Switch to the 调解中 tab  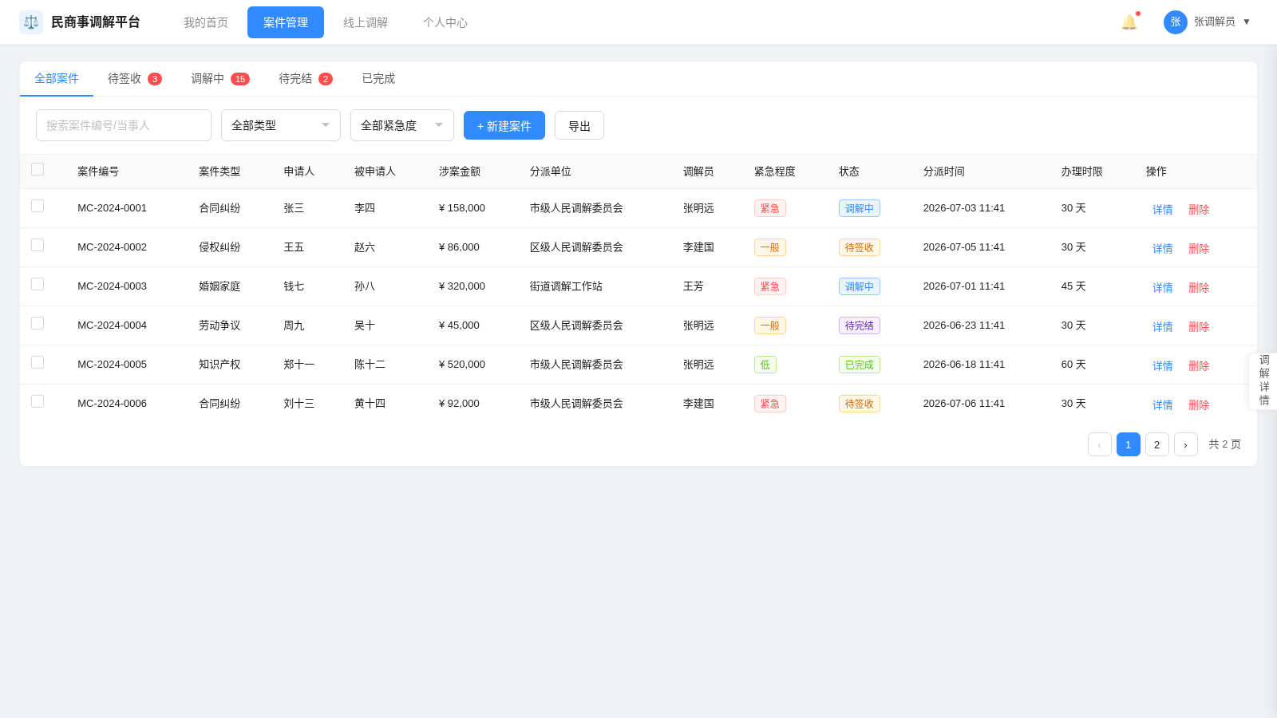pos(219,78)
